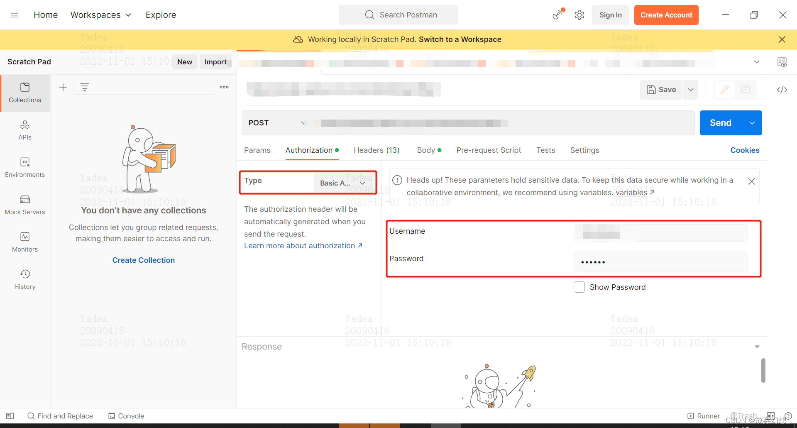Go to Home
The height and width of the screenshot is (428, 797).
[46, 15]
